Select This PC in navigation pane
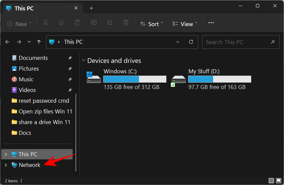This screenshot has height=185, width=284. point(37,154)
